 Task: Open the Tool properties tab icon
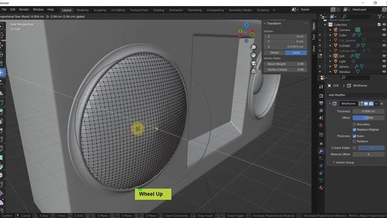coord(321,87)
